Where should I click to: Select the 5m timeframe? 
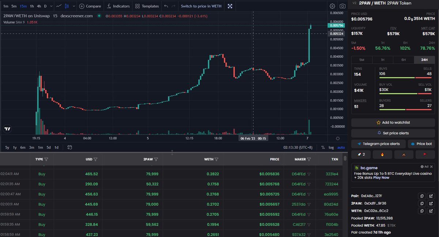[x=14, y=6]
